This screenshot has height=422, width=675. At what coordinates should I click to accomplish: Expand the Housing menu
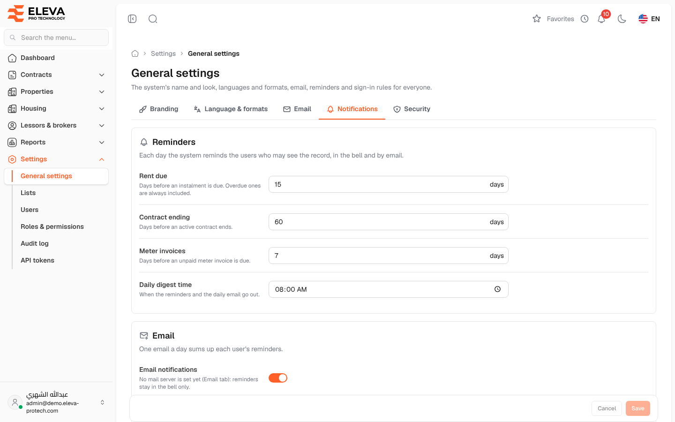(56, 108)
